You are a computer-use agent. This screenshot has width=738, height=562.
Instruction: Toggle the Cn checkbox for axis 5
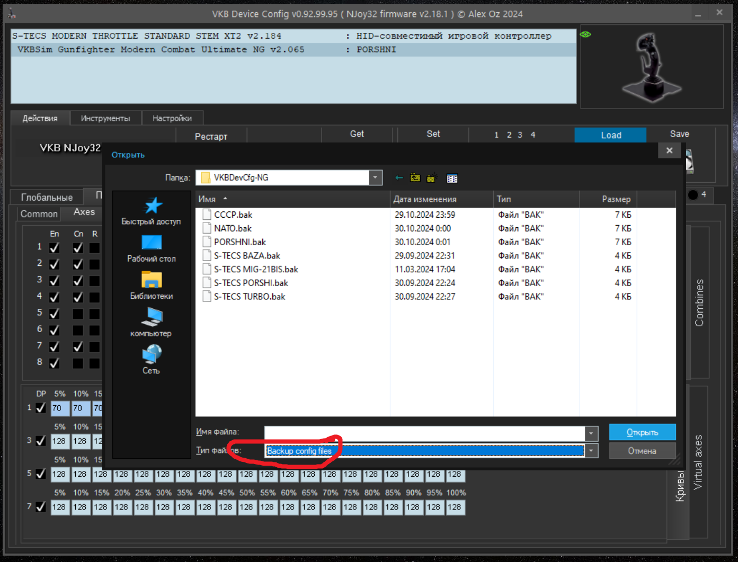(78, 314)
